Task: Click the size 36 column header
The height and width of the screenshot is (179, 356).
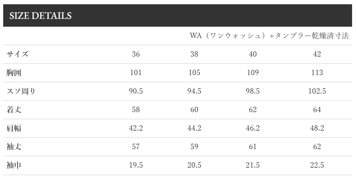Action: [x=136, y=54]
